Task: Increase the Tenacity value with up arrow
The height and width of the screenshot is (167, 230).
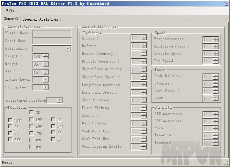Action: [x=215, y=135]
